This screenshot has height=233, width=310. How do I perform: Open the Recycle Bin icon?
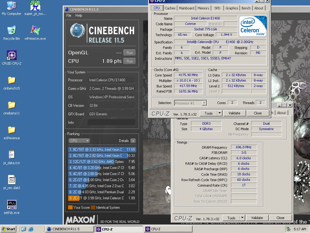coord(12,33)
